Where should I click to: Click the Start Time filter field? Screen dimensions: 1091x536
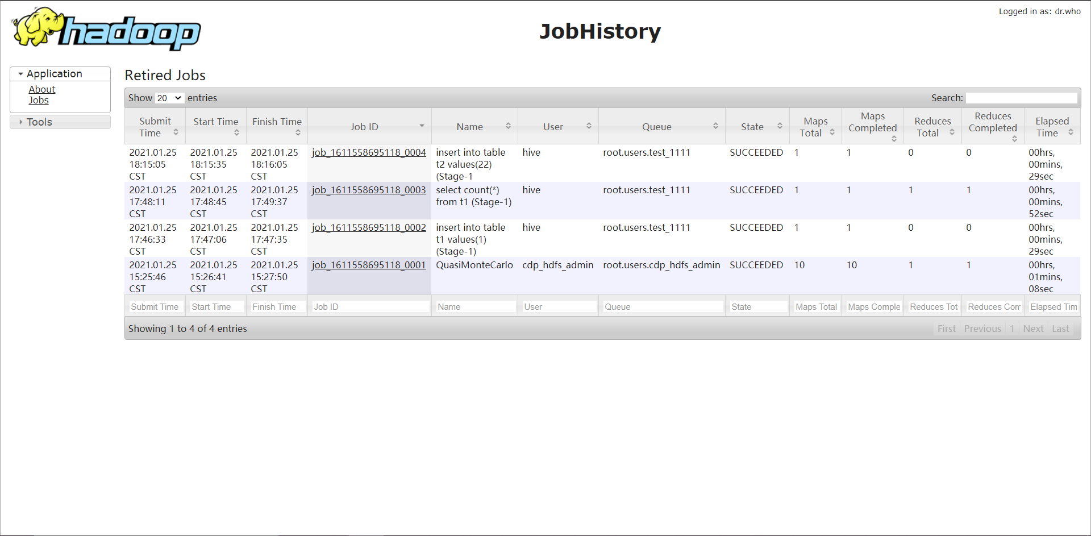(x=216, y=307)
